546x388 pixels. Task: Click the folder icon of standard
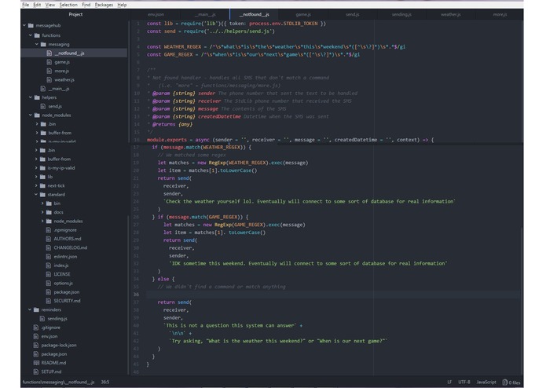42,195
